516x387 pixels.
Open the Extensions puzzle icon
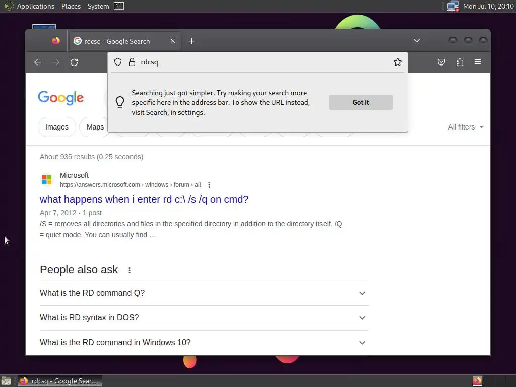[460, 62]
